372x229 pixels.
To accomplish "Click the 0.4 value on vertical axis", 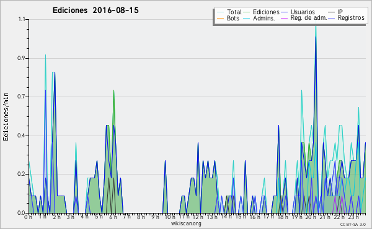I will pos(21,136).
